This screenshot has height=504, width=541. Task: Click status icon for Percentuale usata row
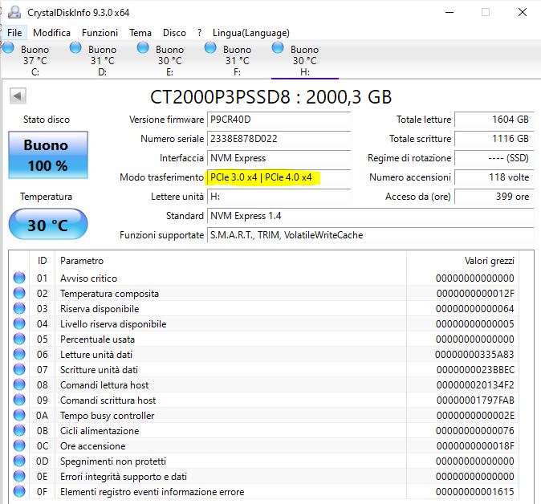coord(19,339)
